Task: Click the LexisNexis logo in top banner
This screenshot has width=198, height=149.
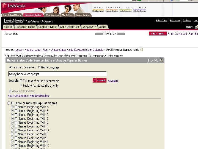Action: click(x=14, y=6)
